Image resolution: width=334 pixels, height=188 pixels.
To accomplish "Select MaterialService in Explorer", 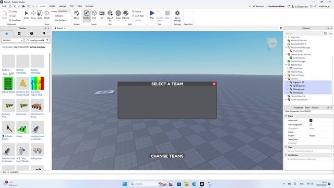I will [x=299, y=40].
